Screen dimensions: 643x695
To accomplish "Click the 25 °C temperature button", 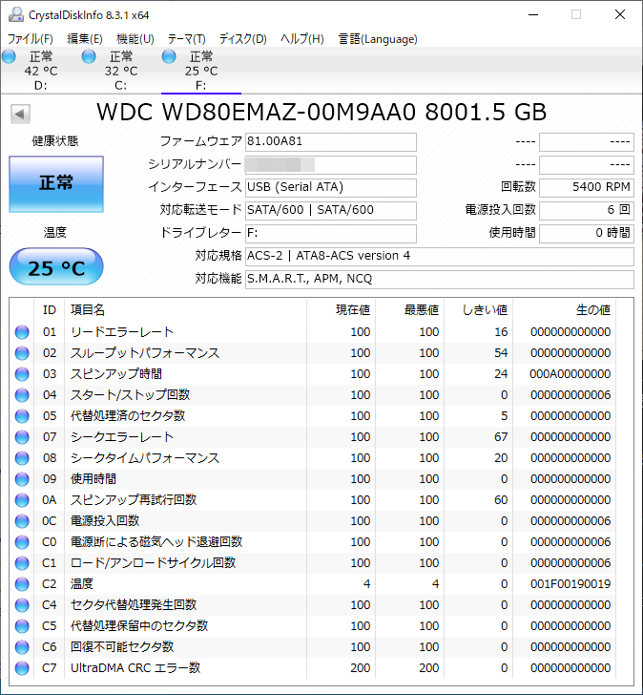I will [x=56, y=267].
